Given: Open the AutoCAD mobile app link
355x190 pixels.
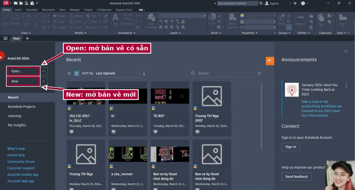Looking at the screenshot, I should [23, 175].
